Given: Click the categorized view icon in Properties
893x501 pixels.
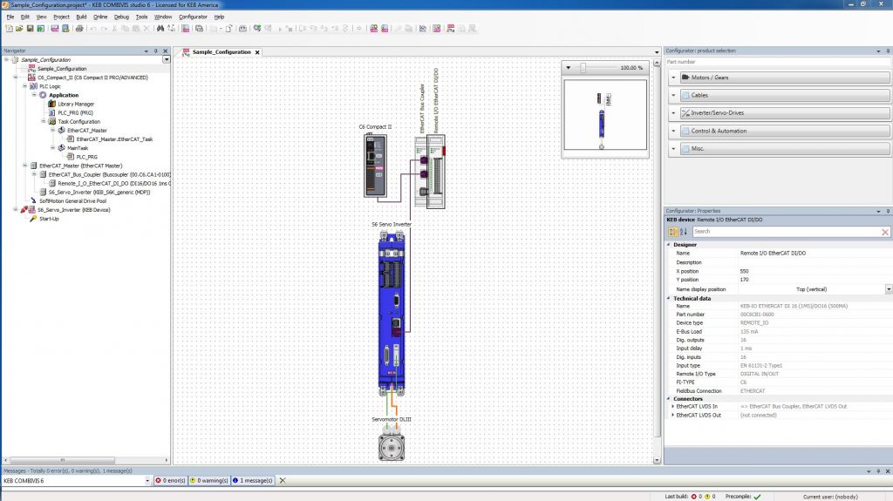Looking at the screenshot, I should click(673, 232).
